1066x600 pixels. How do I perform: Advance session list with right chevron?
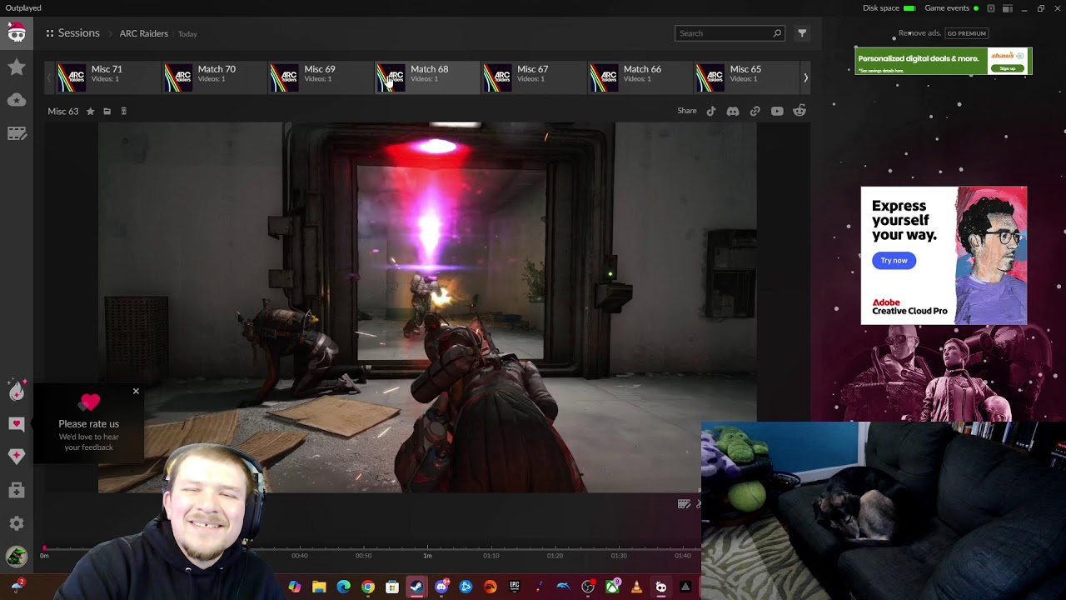(x=805, y=77)
